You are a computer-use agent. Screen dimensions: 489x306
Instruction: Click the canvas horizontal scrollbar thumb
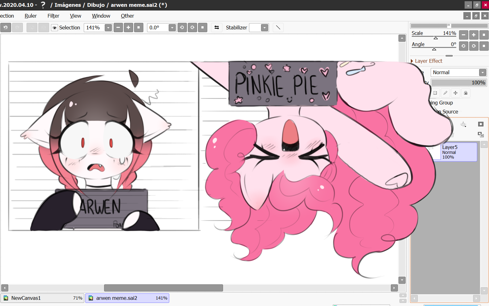click(x=163, y=288)
